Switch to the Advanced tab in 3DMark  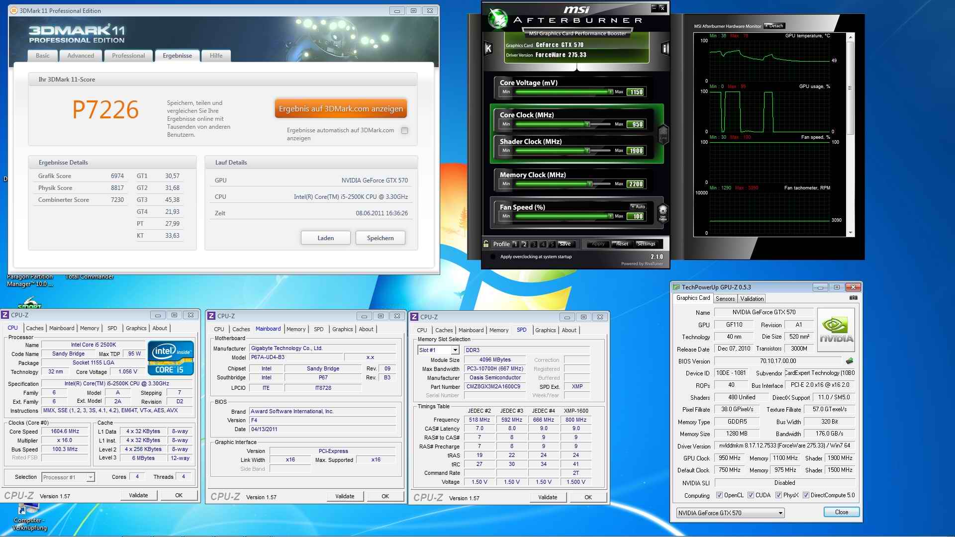pos(81,56)
